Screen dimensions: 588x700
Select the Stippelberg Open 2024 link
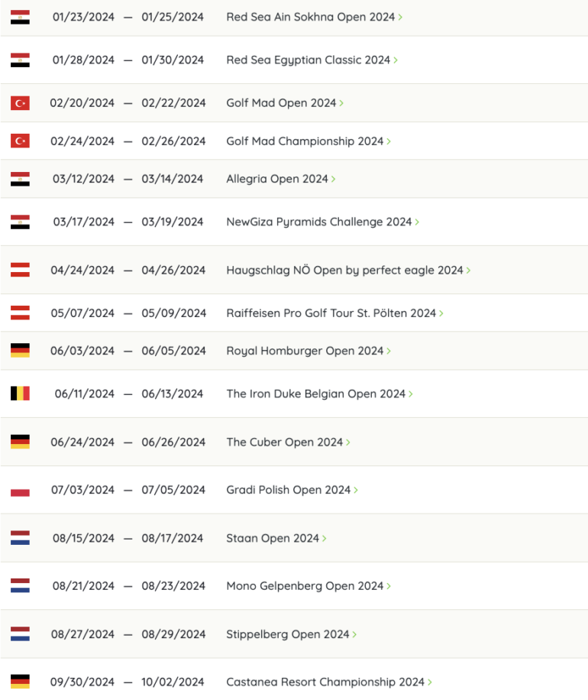coord(287,634)
